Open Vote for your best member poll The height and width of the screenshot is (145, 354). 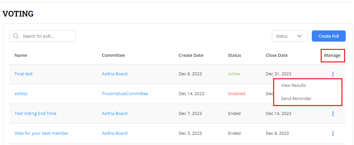(42, 133)
